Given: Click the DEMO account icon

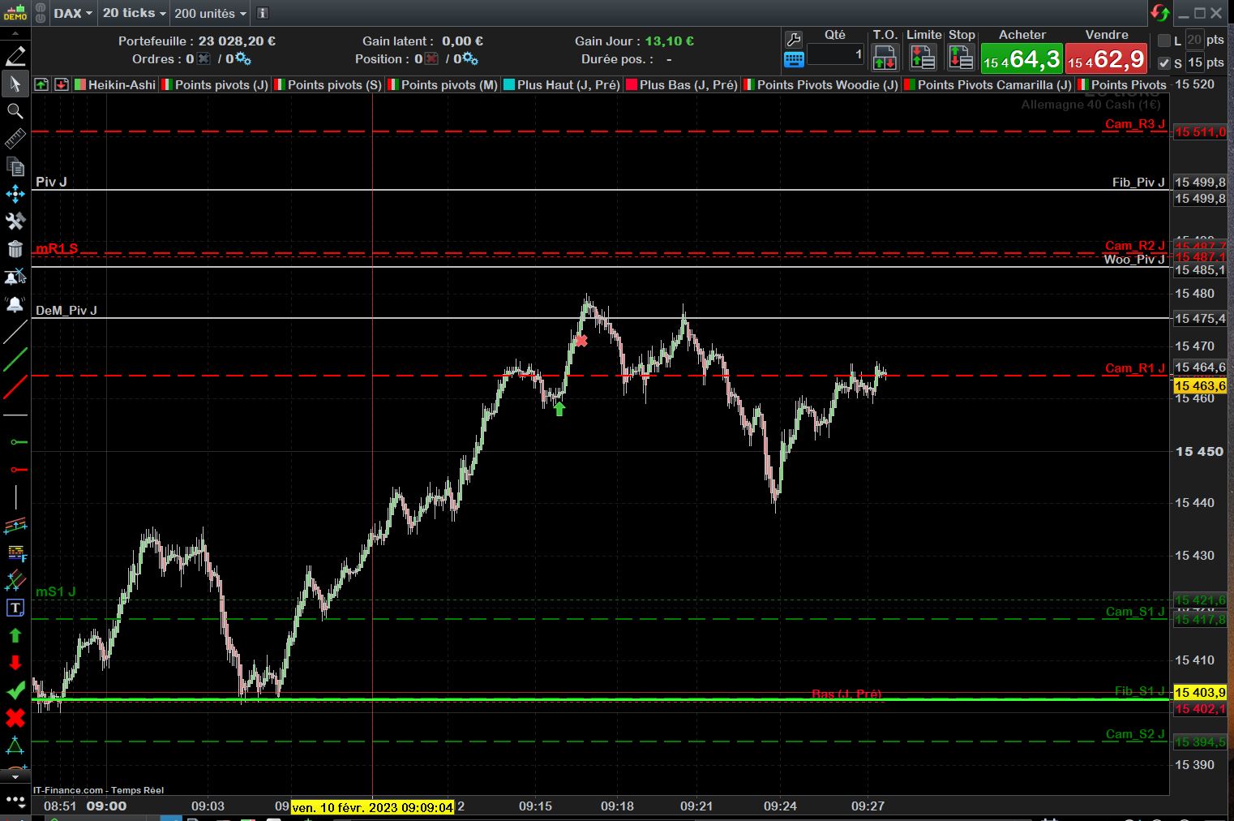Looking at the screenshot, I should click(15, 12).
